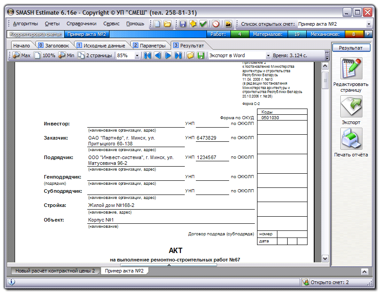Switch to the Начало tab

pyautogui.click(x=22, y=46)
